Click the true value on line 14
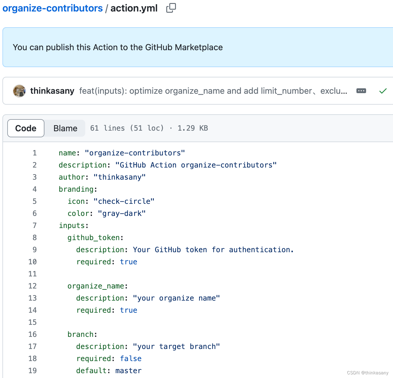The image size is (393, 378). point(128,310)
